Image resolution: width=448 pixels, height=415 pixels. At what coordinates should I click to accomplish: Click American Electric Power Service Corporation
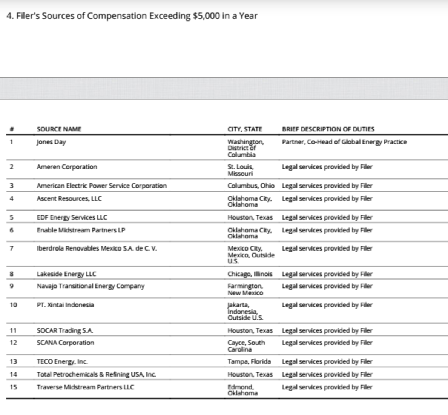pos(102,186)
